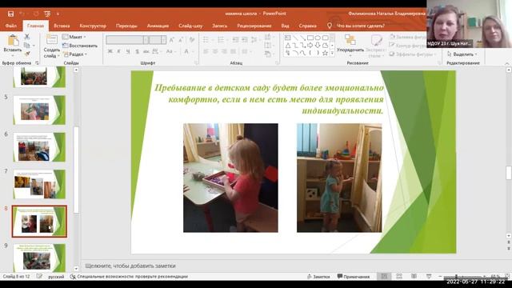Image resolution: width=512 pixels, height=288 pixels.
Task: Toggle underline Ч formatting
Action: (x=128, y=51)
